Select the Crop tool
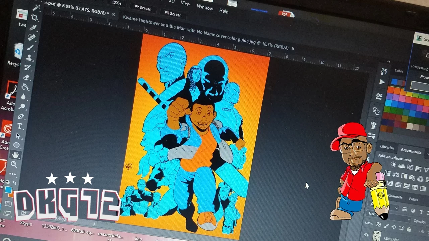429x241 pixels. [x=35, y=17]
